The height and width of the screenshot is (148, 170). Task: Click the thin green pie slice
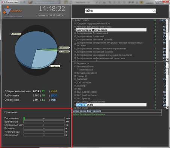click(x=52, y=49)
